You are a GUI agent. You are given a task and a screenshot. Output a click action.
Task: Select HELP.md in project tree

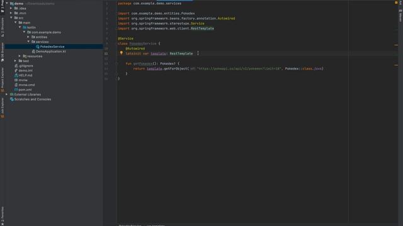point(25,75)
